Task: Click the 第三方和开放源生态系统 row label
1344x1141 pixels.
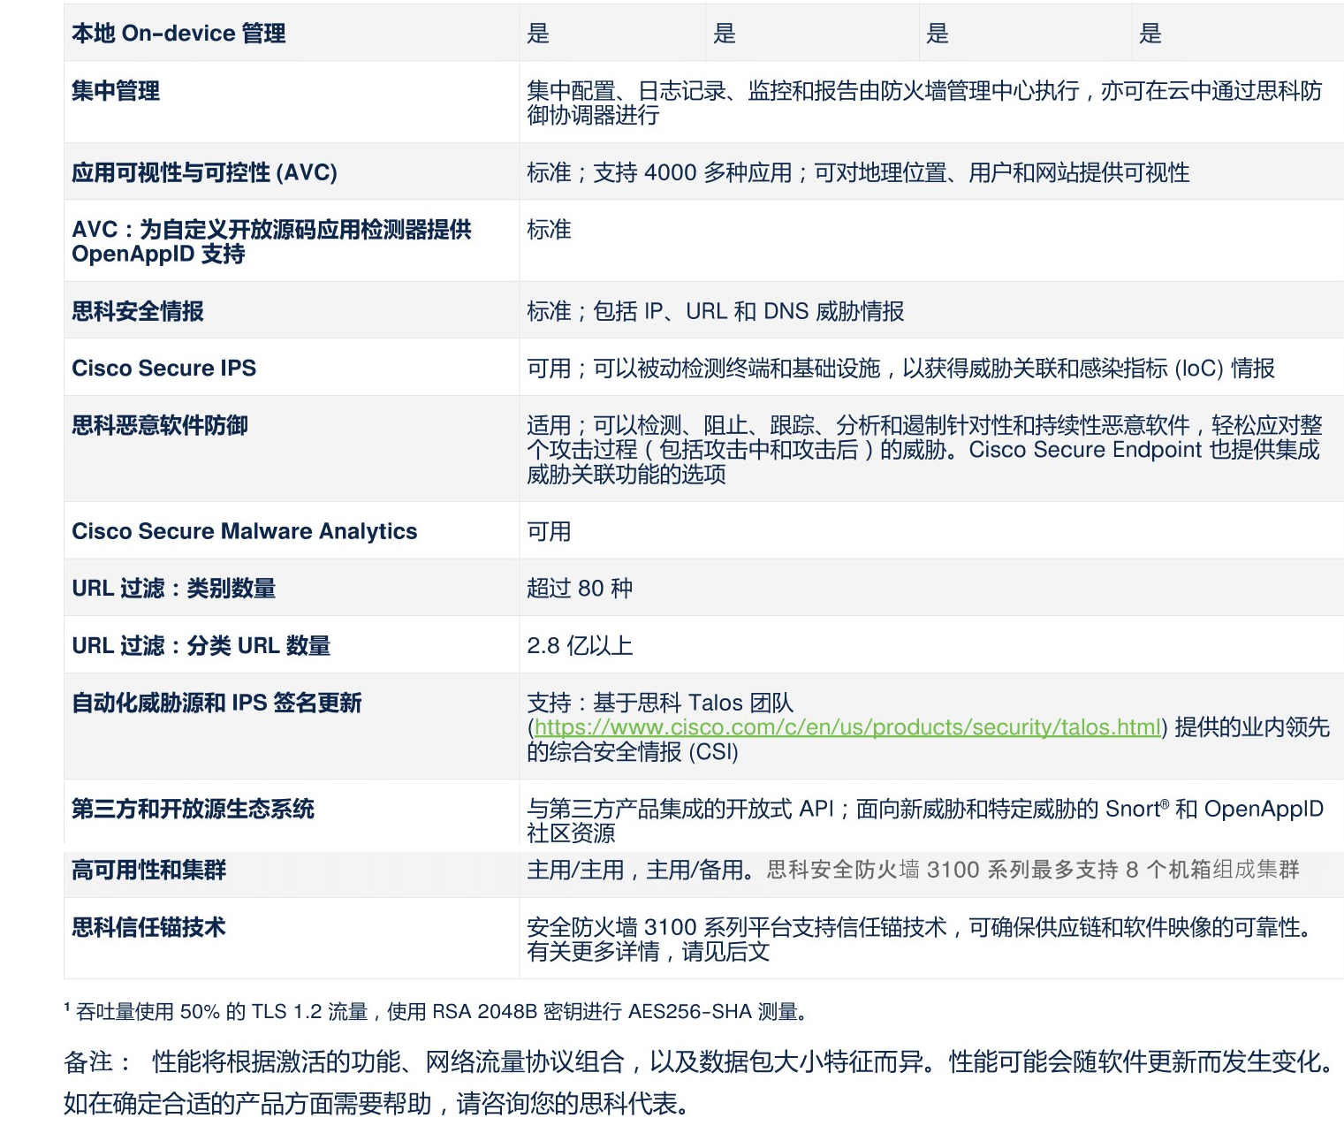Action: pyautogui.click(x=196, y=807)
